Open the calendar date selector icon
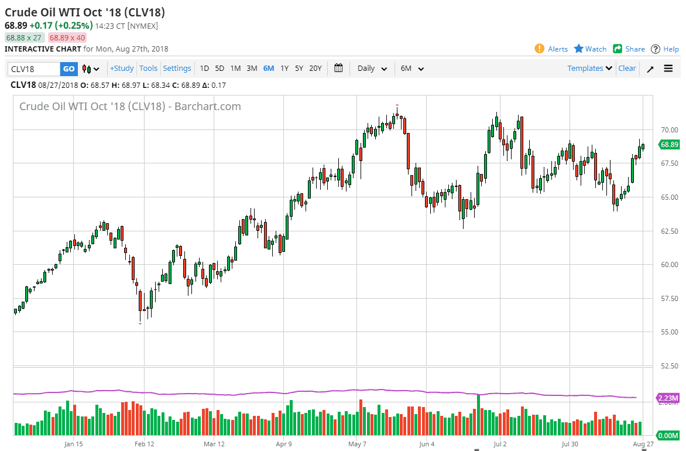This screenshot has height=451, width=686. pyautogui.click(x=338, y=68)
